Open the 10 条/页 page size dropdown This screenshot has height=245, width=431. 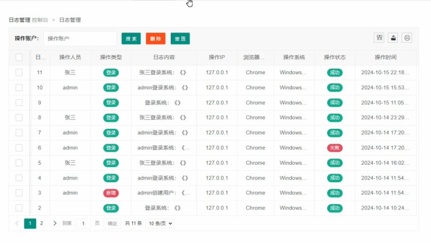click(160, 223)
